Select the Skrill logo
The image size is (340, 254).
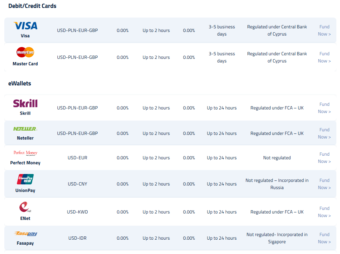25,103
